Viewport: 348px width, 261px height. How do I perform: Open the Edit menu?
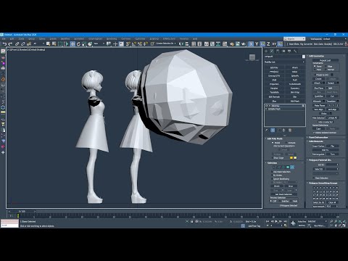pyautogui.click(x=12, y=38)
